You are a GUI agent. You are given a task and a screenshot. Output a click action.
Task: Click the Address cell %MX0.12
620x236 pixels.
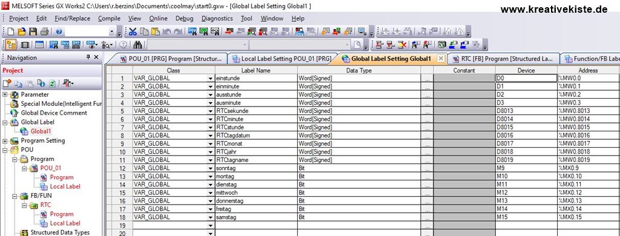[588, 192]
